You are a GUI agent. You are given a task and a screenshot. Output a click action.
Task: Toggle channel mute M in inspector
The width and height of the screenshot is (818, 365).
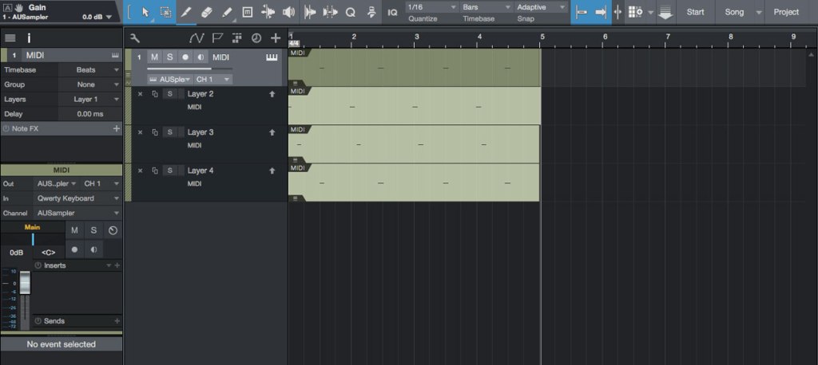(x=74, y=230)
